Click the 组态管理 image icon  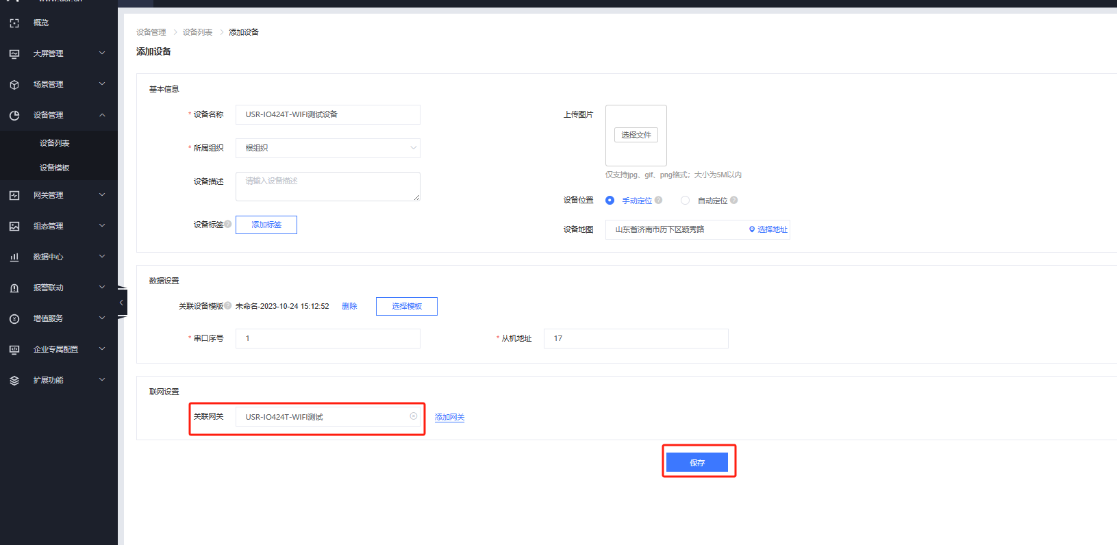[14, 226]
